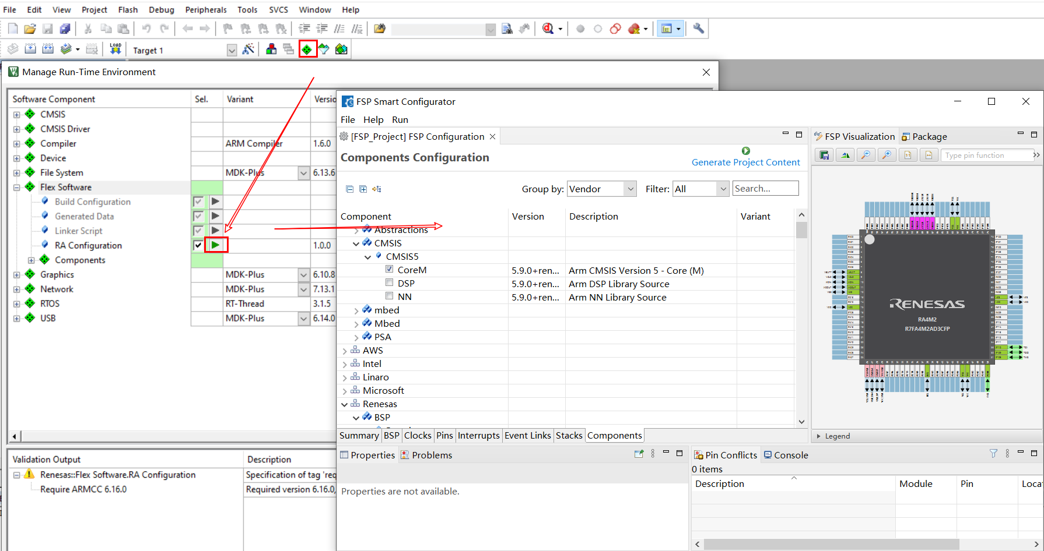Click the Rebuild all target files icon
Screen dimensions: 1044x551
click(x=48, y=50)
